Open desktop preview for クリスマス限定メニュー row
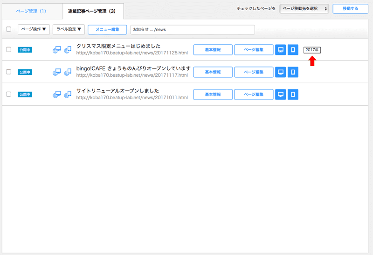This screenshot has width=373, height=255. [280, 50]
